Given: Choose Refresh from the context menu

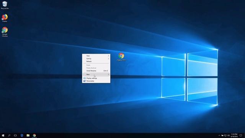Looking at the screenshot, I should pos(96,61).
